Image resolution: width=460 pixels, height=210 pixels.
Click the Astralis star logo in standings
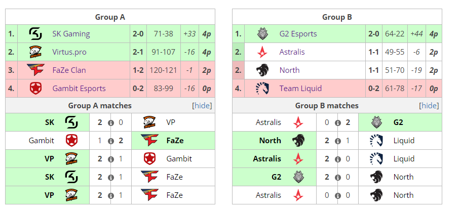tap(262, 52)
